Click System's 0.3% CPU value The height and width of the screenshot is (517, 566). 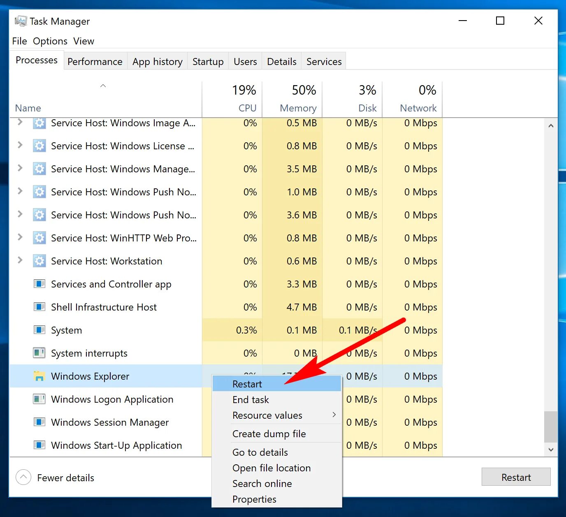(x=246, y=330)
